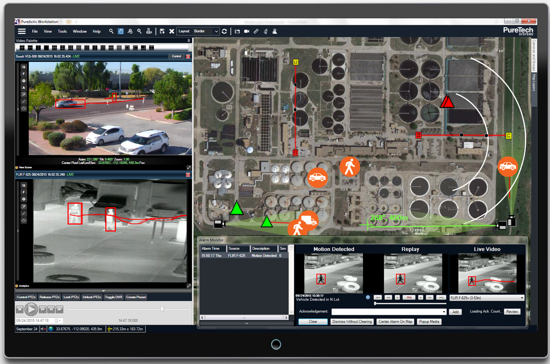Open the gear settings icon in camera panel
Viewport: 550px width, 364px height.
pyautogui.click(x=23, y=80)
